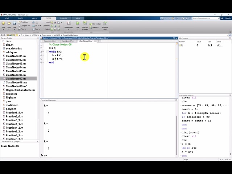Click in the Search Documentation field

(205, 18)
